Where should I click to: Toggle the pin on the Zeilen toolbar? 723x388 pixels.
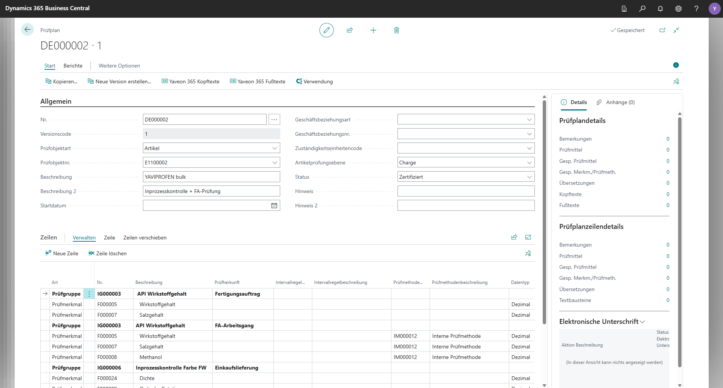[x=528, y=253]
